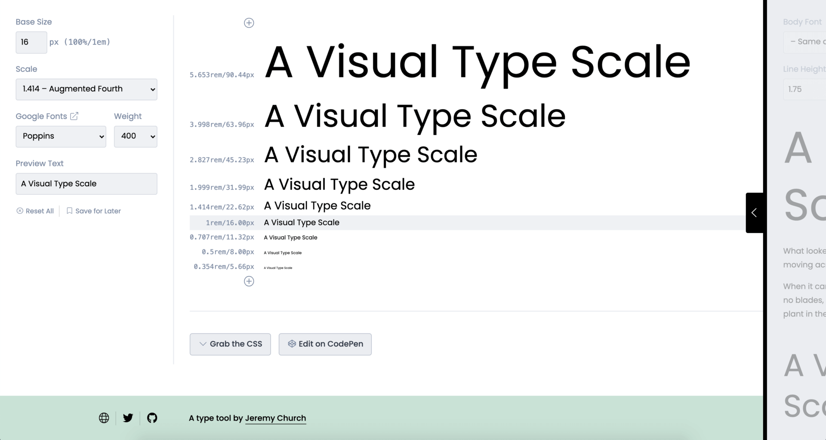The width and height of the screenshot is (826, 440).
Task: Click the Save for Later bookmark icon
Action: click(x=70, y=211)
